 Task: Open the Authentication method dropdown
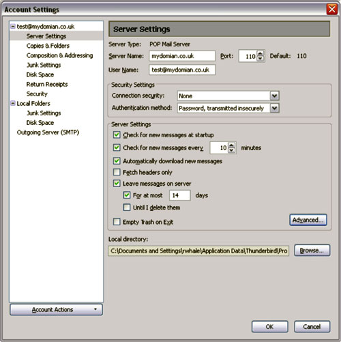click(274, 108)
